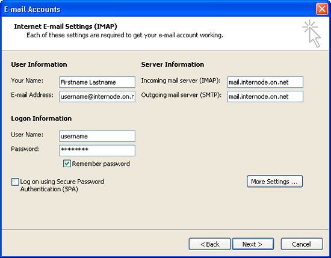Image resolution: width=331 pixels, height=258 pixels.
Task: Close the E-mail Accounts dialog
Action: pyautogui.click(x=322, y=9)
